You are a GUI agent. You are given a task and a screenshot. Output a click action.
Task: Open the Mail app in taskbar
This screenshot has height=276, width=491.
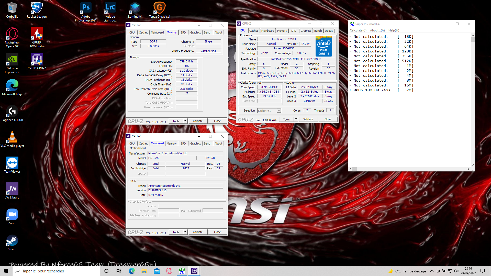pos(157,271)
